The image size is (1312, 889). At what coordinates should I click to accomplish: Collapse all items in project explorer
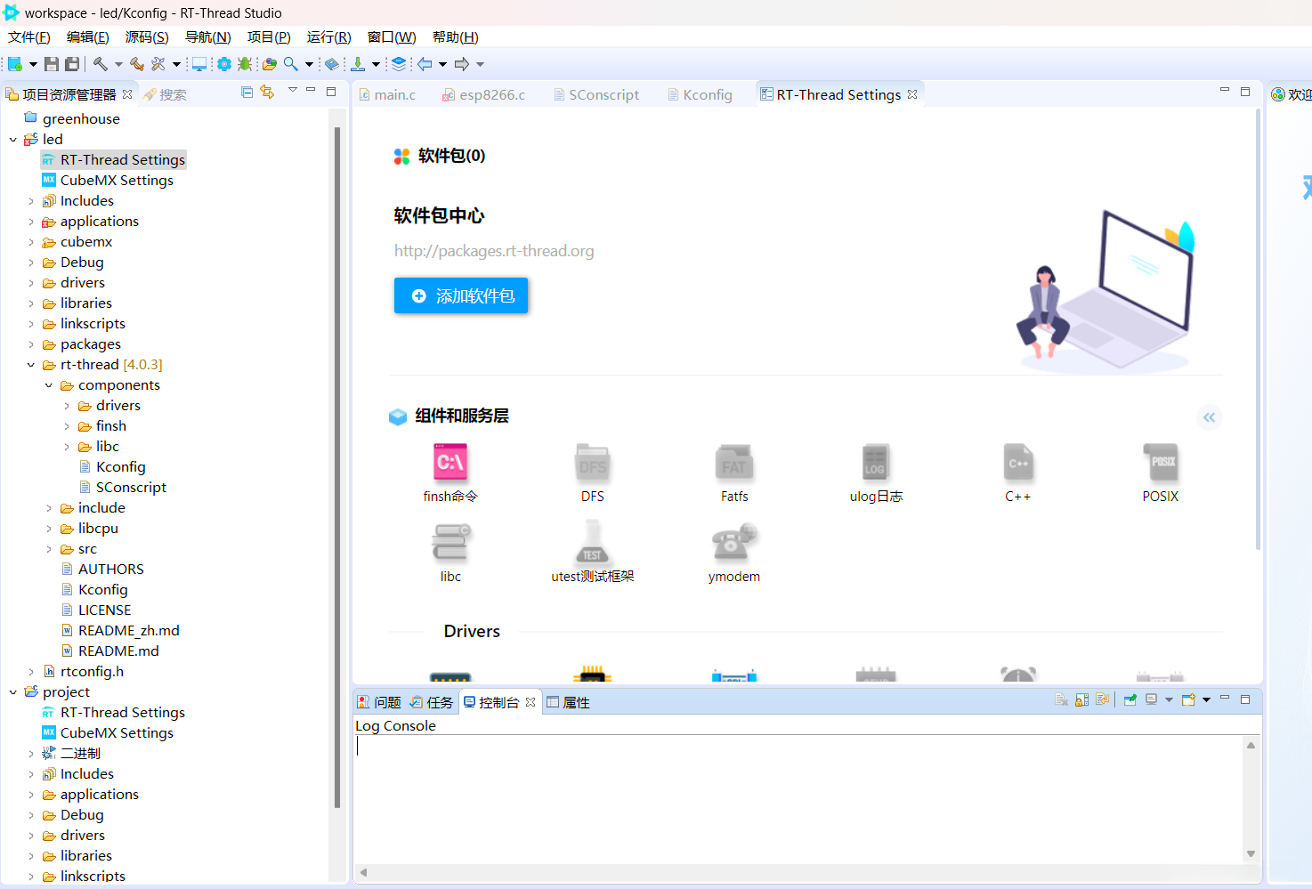(247, 92)
